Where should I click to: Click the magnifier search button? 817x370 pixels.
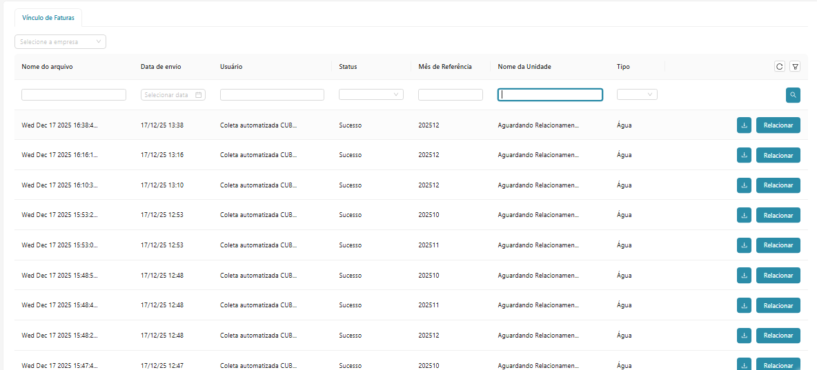793,95
